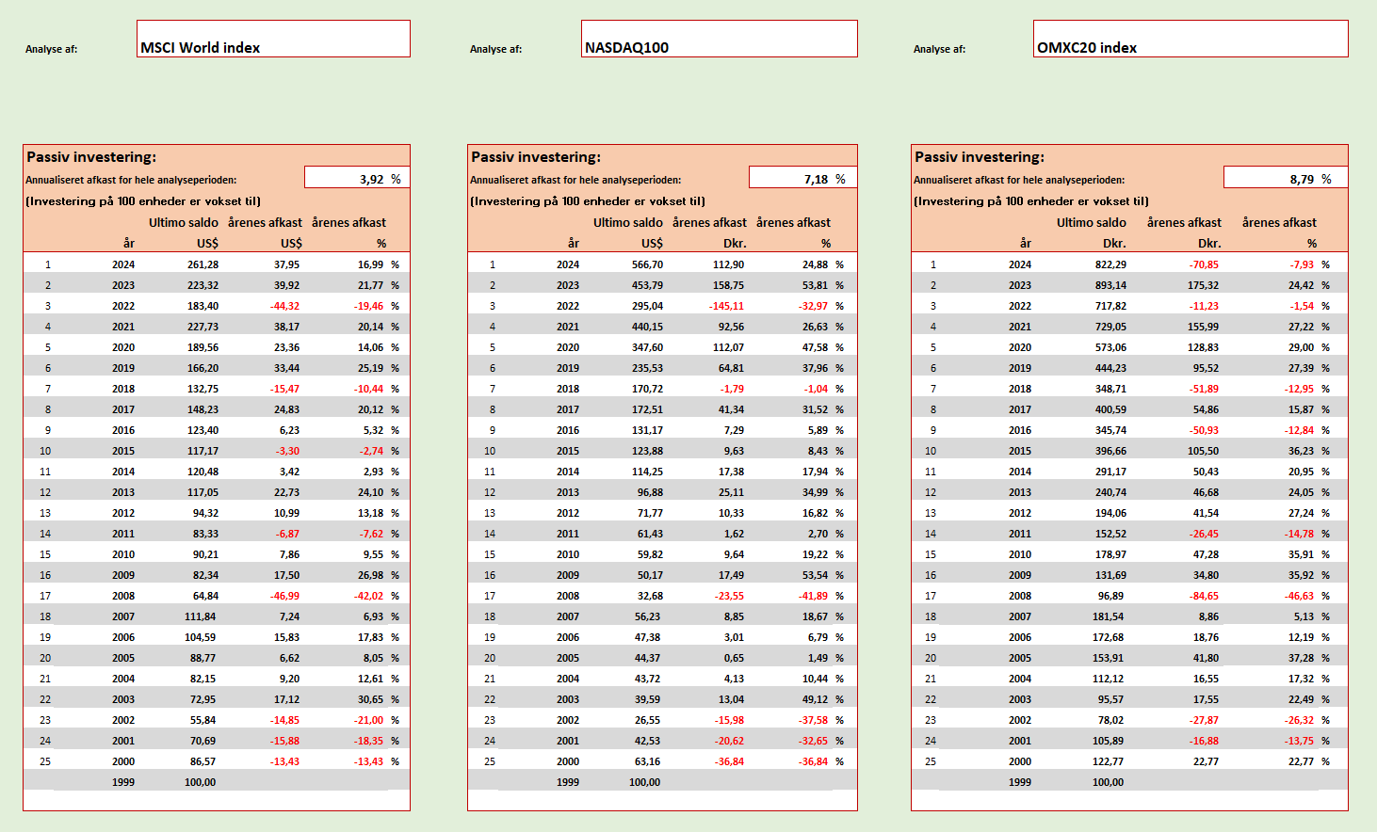Select NASDAQ100 2018 return -1,04
This screenshot has height=832, width=1377.
tap(816, 389)
